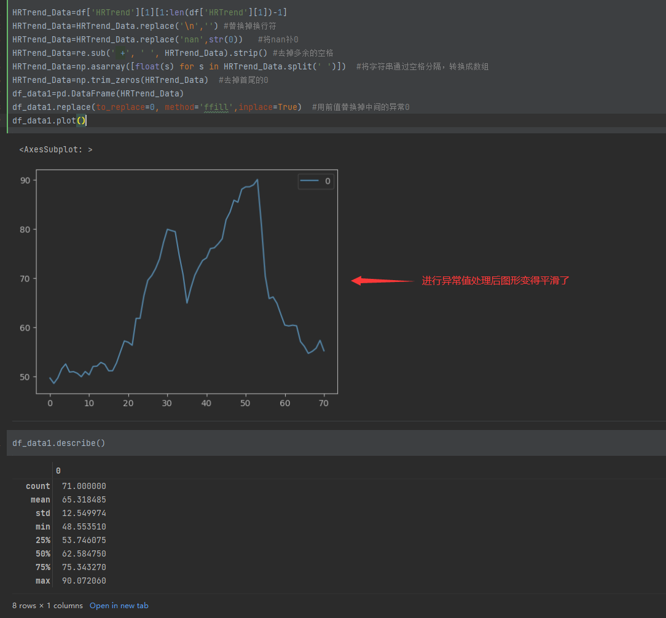Select the count row label
Screen dimensions: 666x618
(x=38, y=486)
